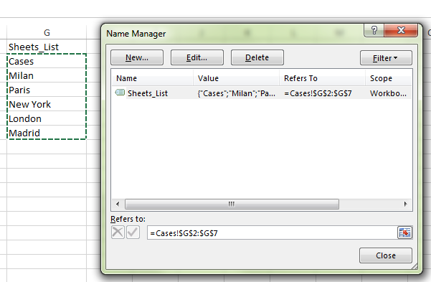The width and height of the screenshot is (431, 282).
Task: Click the left arrow of horizontal scrollbar
Action: [x=118, y=204]
